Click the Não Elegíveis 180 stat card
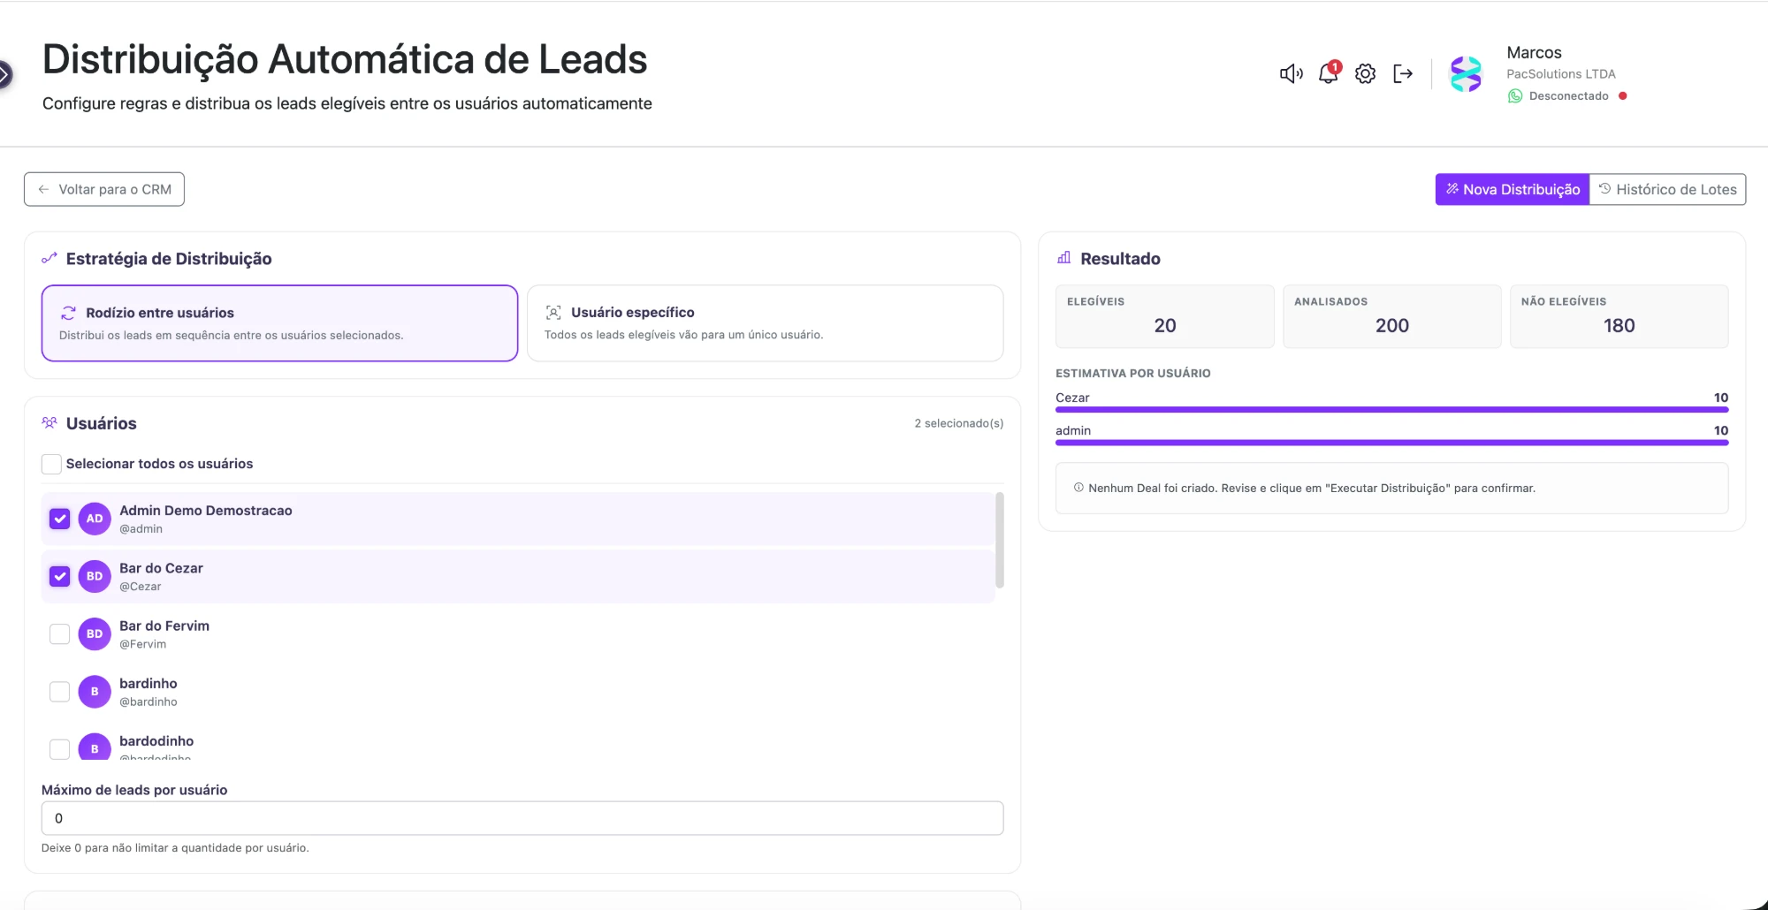 1619,316
